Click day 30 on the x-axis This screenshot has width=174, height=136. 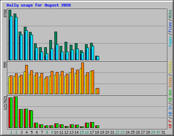158,132
